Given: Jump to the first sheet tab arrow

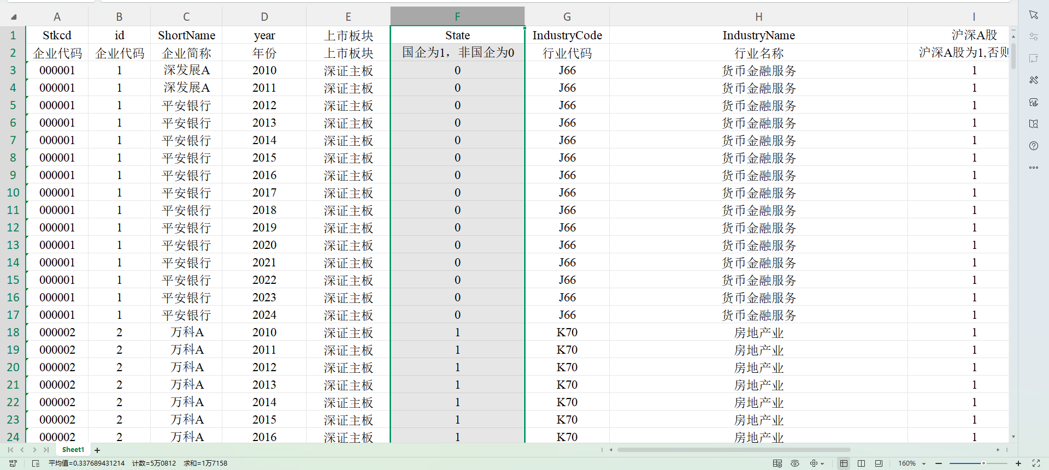Looking at the screenshot, I should pyautogui.click(x=10, y=450).
